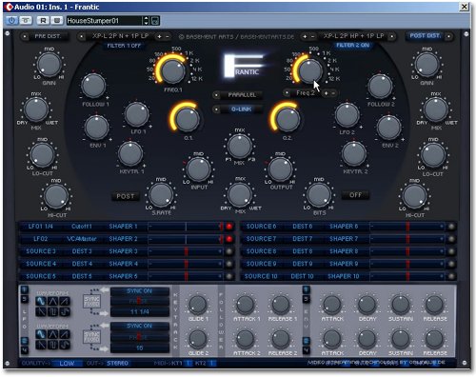
Task: Select LFO page 1 tab
Action: [x=24, y=289]
